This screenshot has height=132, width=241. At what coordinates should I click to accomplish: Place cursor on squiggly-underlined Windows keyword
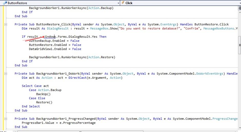pos(50,37)
